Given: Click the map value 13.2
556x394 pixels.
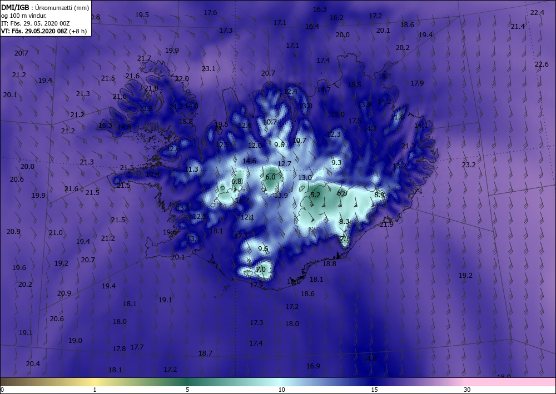Looking at the screenshot, I should coord(399,166).
